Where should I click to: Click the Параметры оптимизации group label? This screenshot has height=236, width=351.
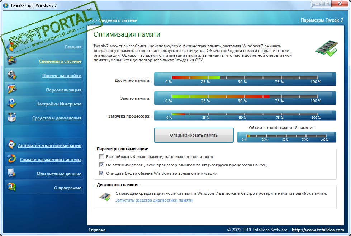click(x=123, y=149)
